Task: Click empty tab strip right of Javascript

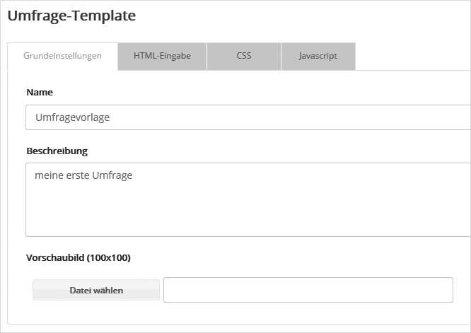Action: (x=410, y=57)
